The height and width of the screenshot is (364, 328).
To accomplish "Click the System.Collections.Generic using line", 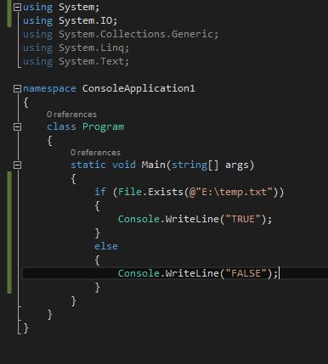I will tap(121, 35).
